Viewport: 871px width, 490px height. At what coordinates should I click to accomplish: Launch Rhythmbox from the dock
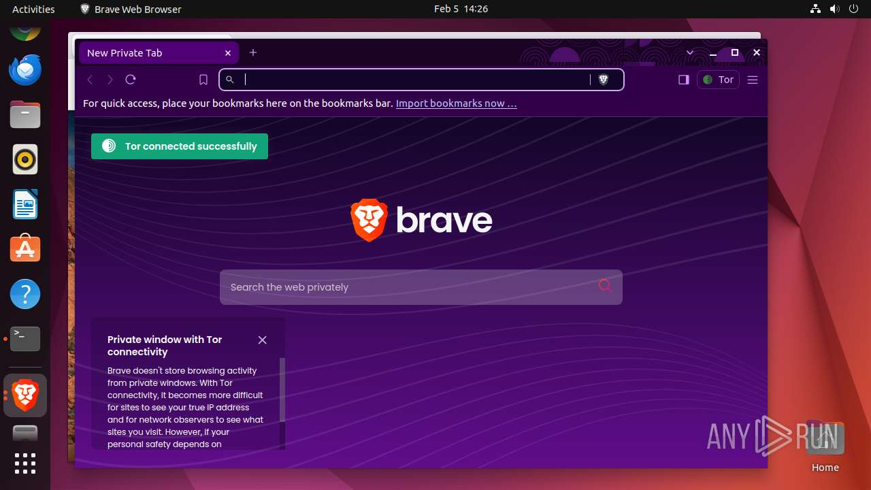point(25,160)
